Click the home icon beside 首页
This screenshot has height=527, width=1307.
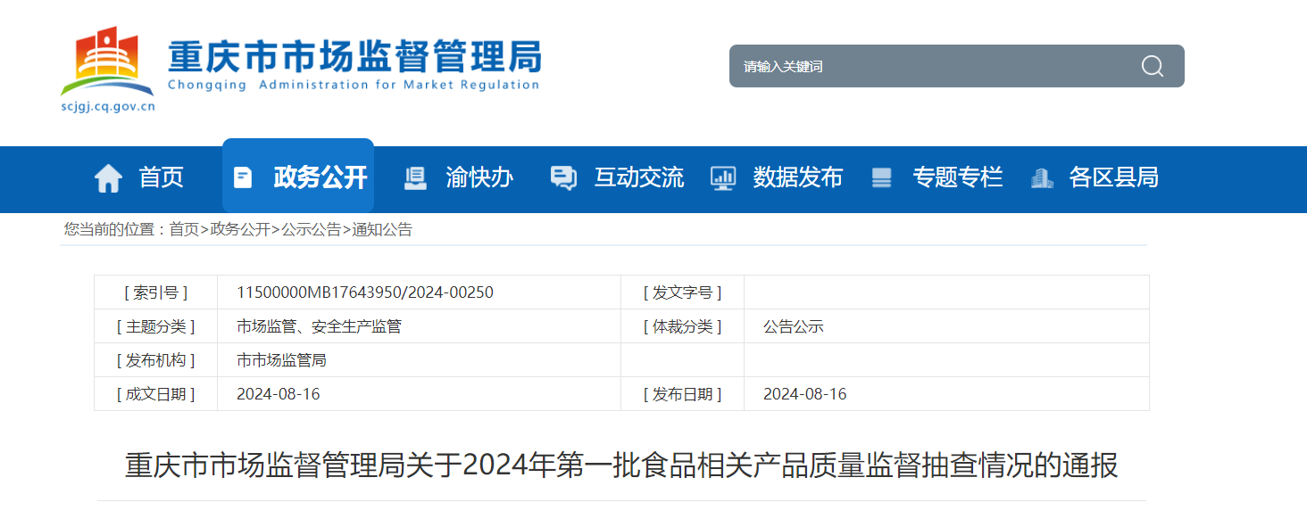click(108, 178)
